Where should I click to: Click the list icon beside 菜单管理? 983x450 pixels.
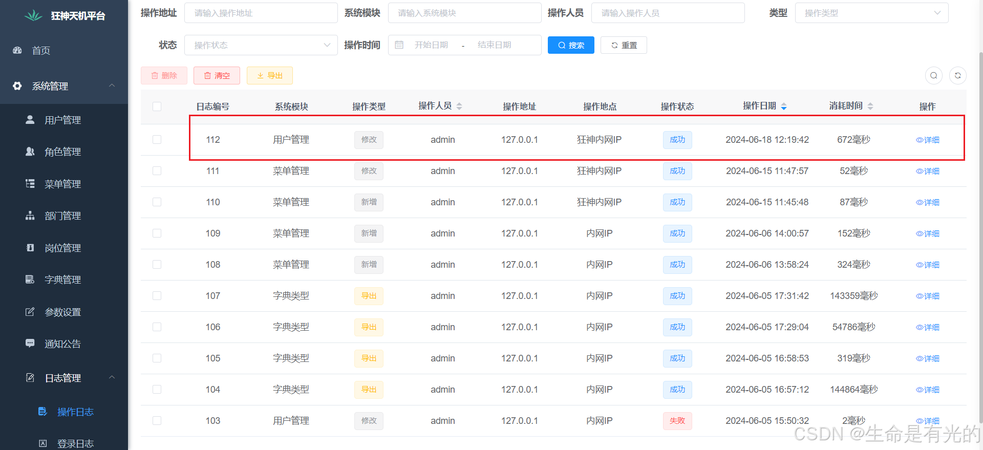point(30,184)
